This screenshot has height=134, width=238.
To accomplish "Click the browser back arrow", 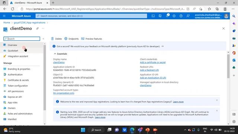I will click(x=5, y=9).
